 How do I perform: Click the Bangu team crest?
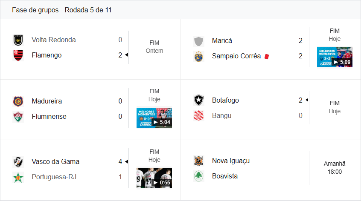[x=198, y=116]
